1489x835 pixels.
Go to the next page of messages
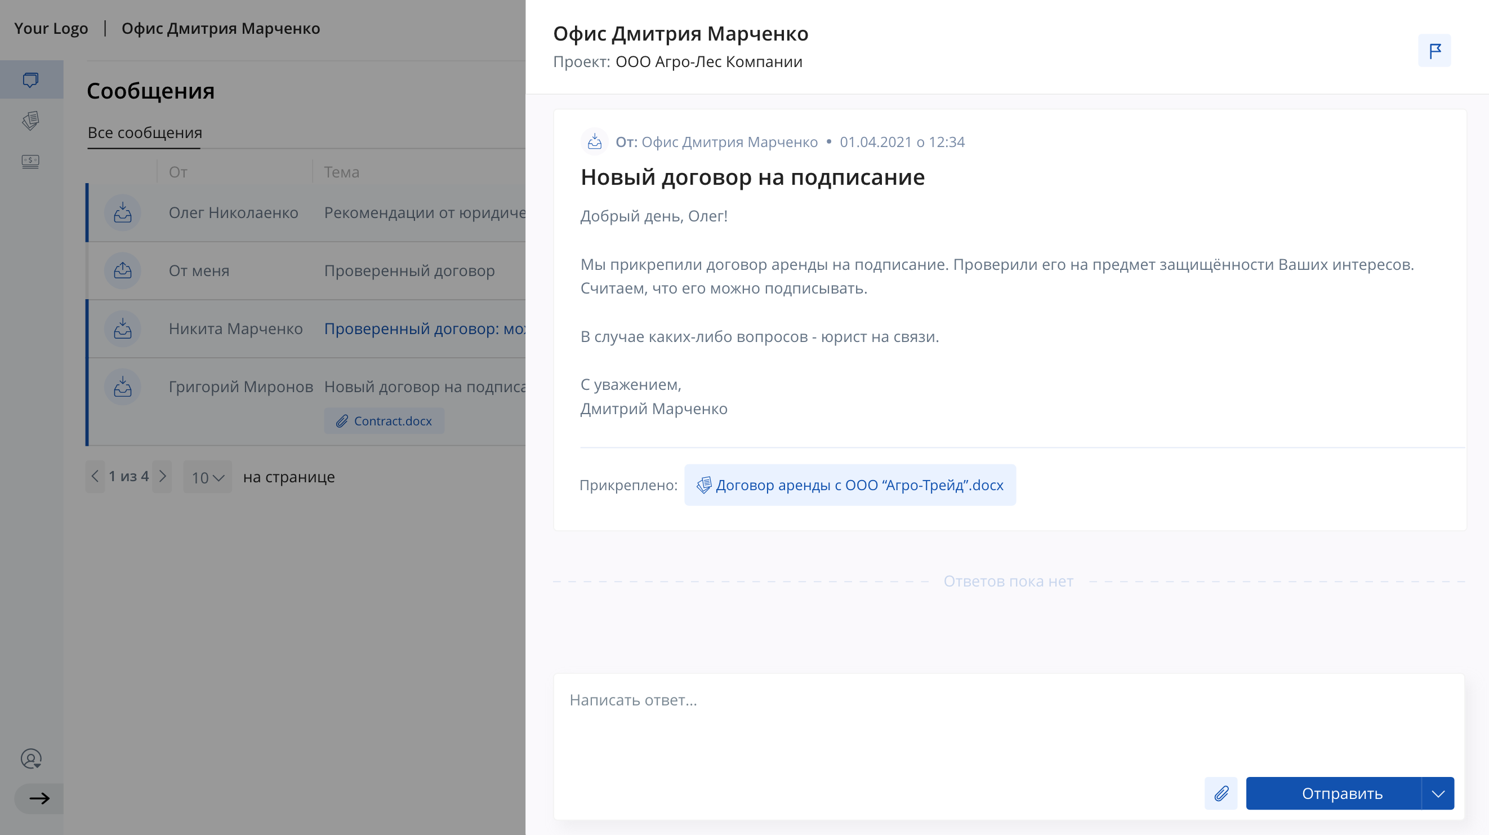point(162,477)
